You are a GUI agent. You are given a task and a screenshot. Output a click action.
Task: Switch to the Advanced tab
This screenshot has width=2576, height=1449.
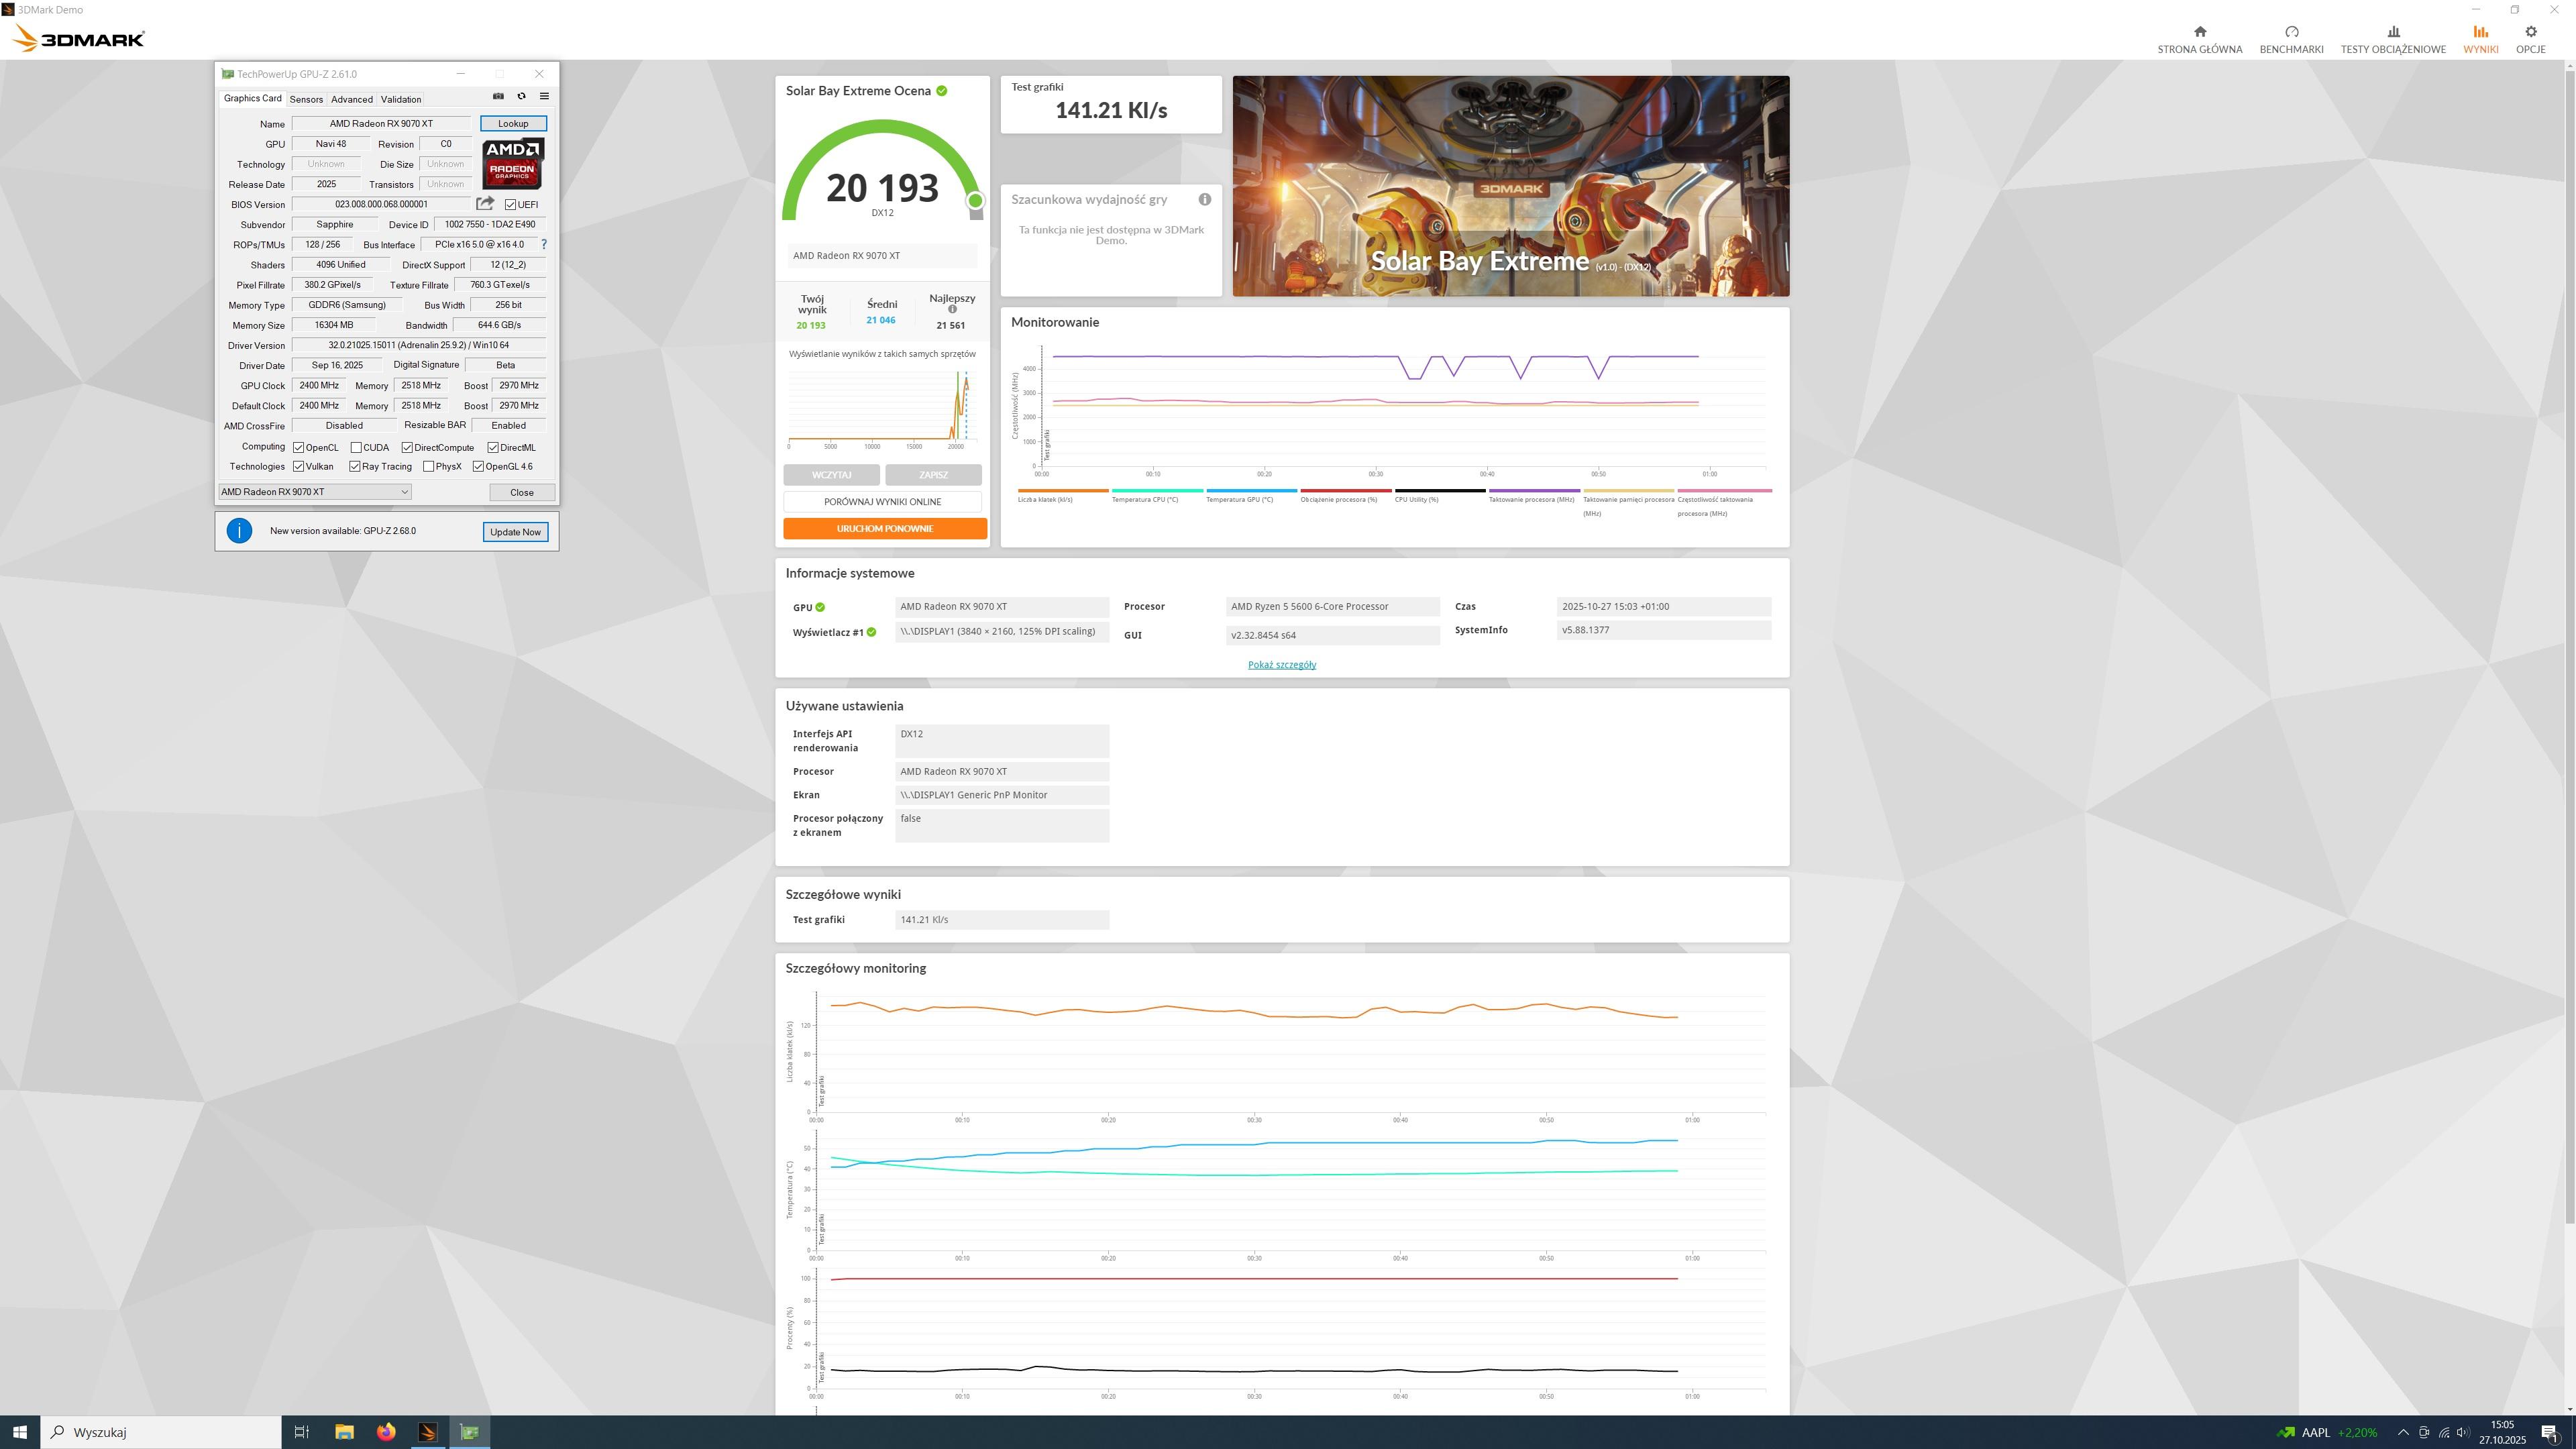tap(351, 100)
